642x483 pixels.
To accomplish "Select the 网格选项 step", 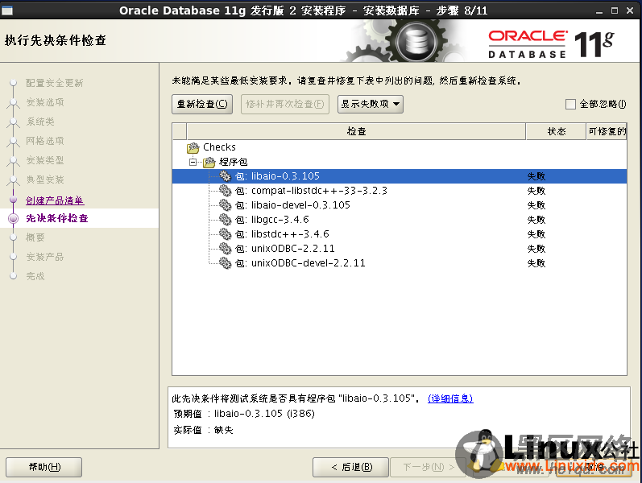I will click(45, 141).
